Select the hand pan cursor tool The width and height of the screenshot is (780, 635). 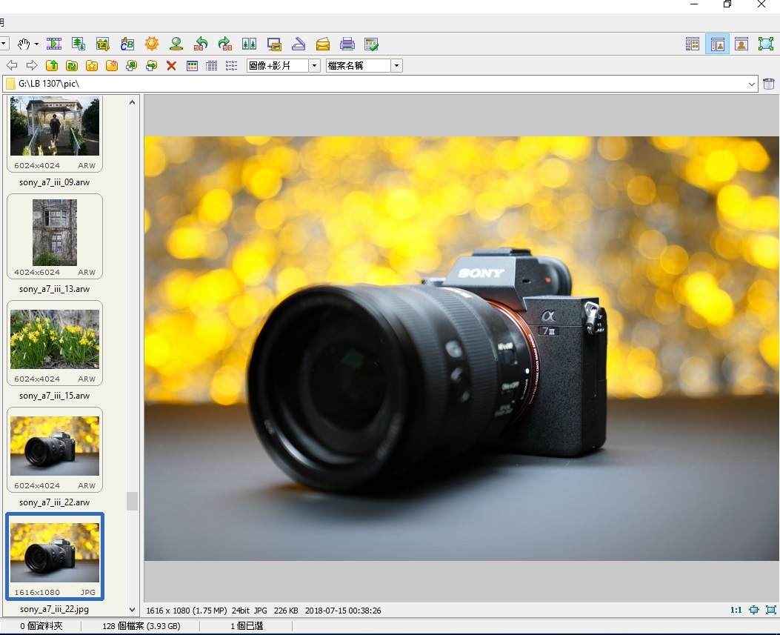pos(24,44)
